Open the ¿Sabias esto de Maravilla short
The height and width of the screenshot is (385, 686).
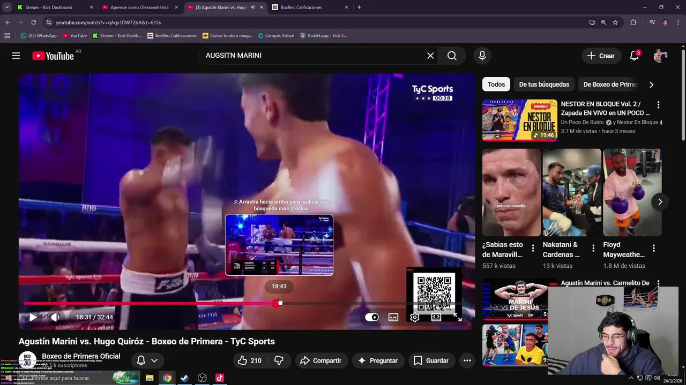tap(511, 192)
